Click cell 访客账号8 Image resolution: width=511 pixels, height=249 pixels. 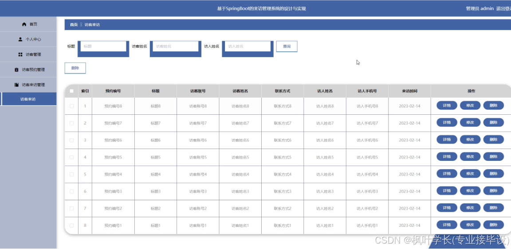point(198,106)
